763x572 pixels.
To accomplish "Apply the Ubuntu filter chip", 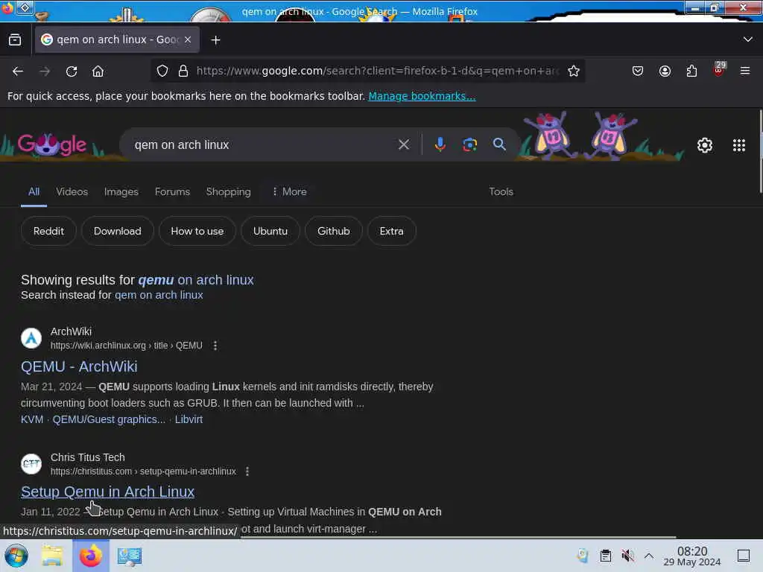I will click(x=270, y=231).
